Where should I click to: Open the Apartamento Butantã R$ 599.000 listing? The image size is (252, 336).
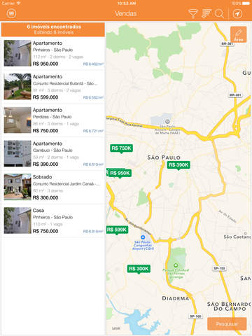[x=53, y=87]
